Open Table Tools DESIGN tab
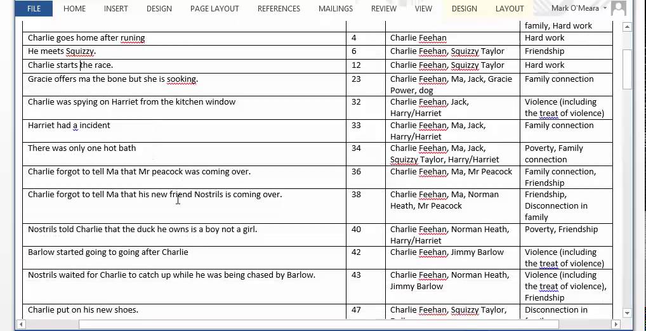Image resolution: width=646 pixels, height=331 pixels. [464, 9]
